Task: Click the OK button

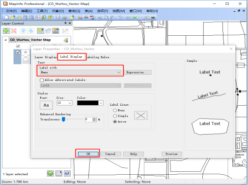Action: [88, 154]
